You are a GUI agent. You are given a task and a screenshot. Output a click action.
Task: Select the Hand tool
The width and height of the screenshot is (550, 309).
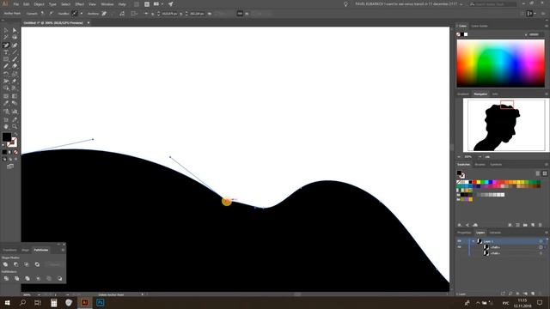(6, 126)
